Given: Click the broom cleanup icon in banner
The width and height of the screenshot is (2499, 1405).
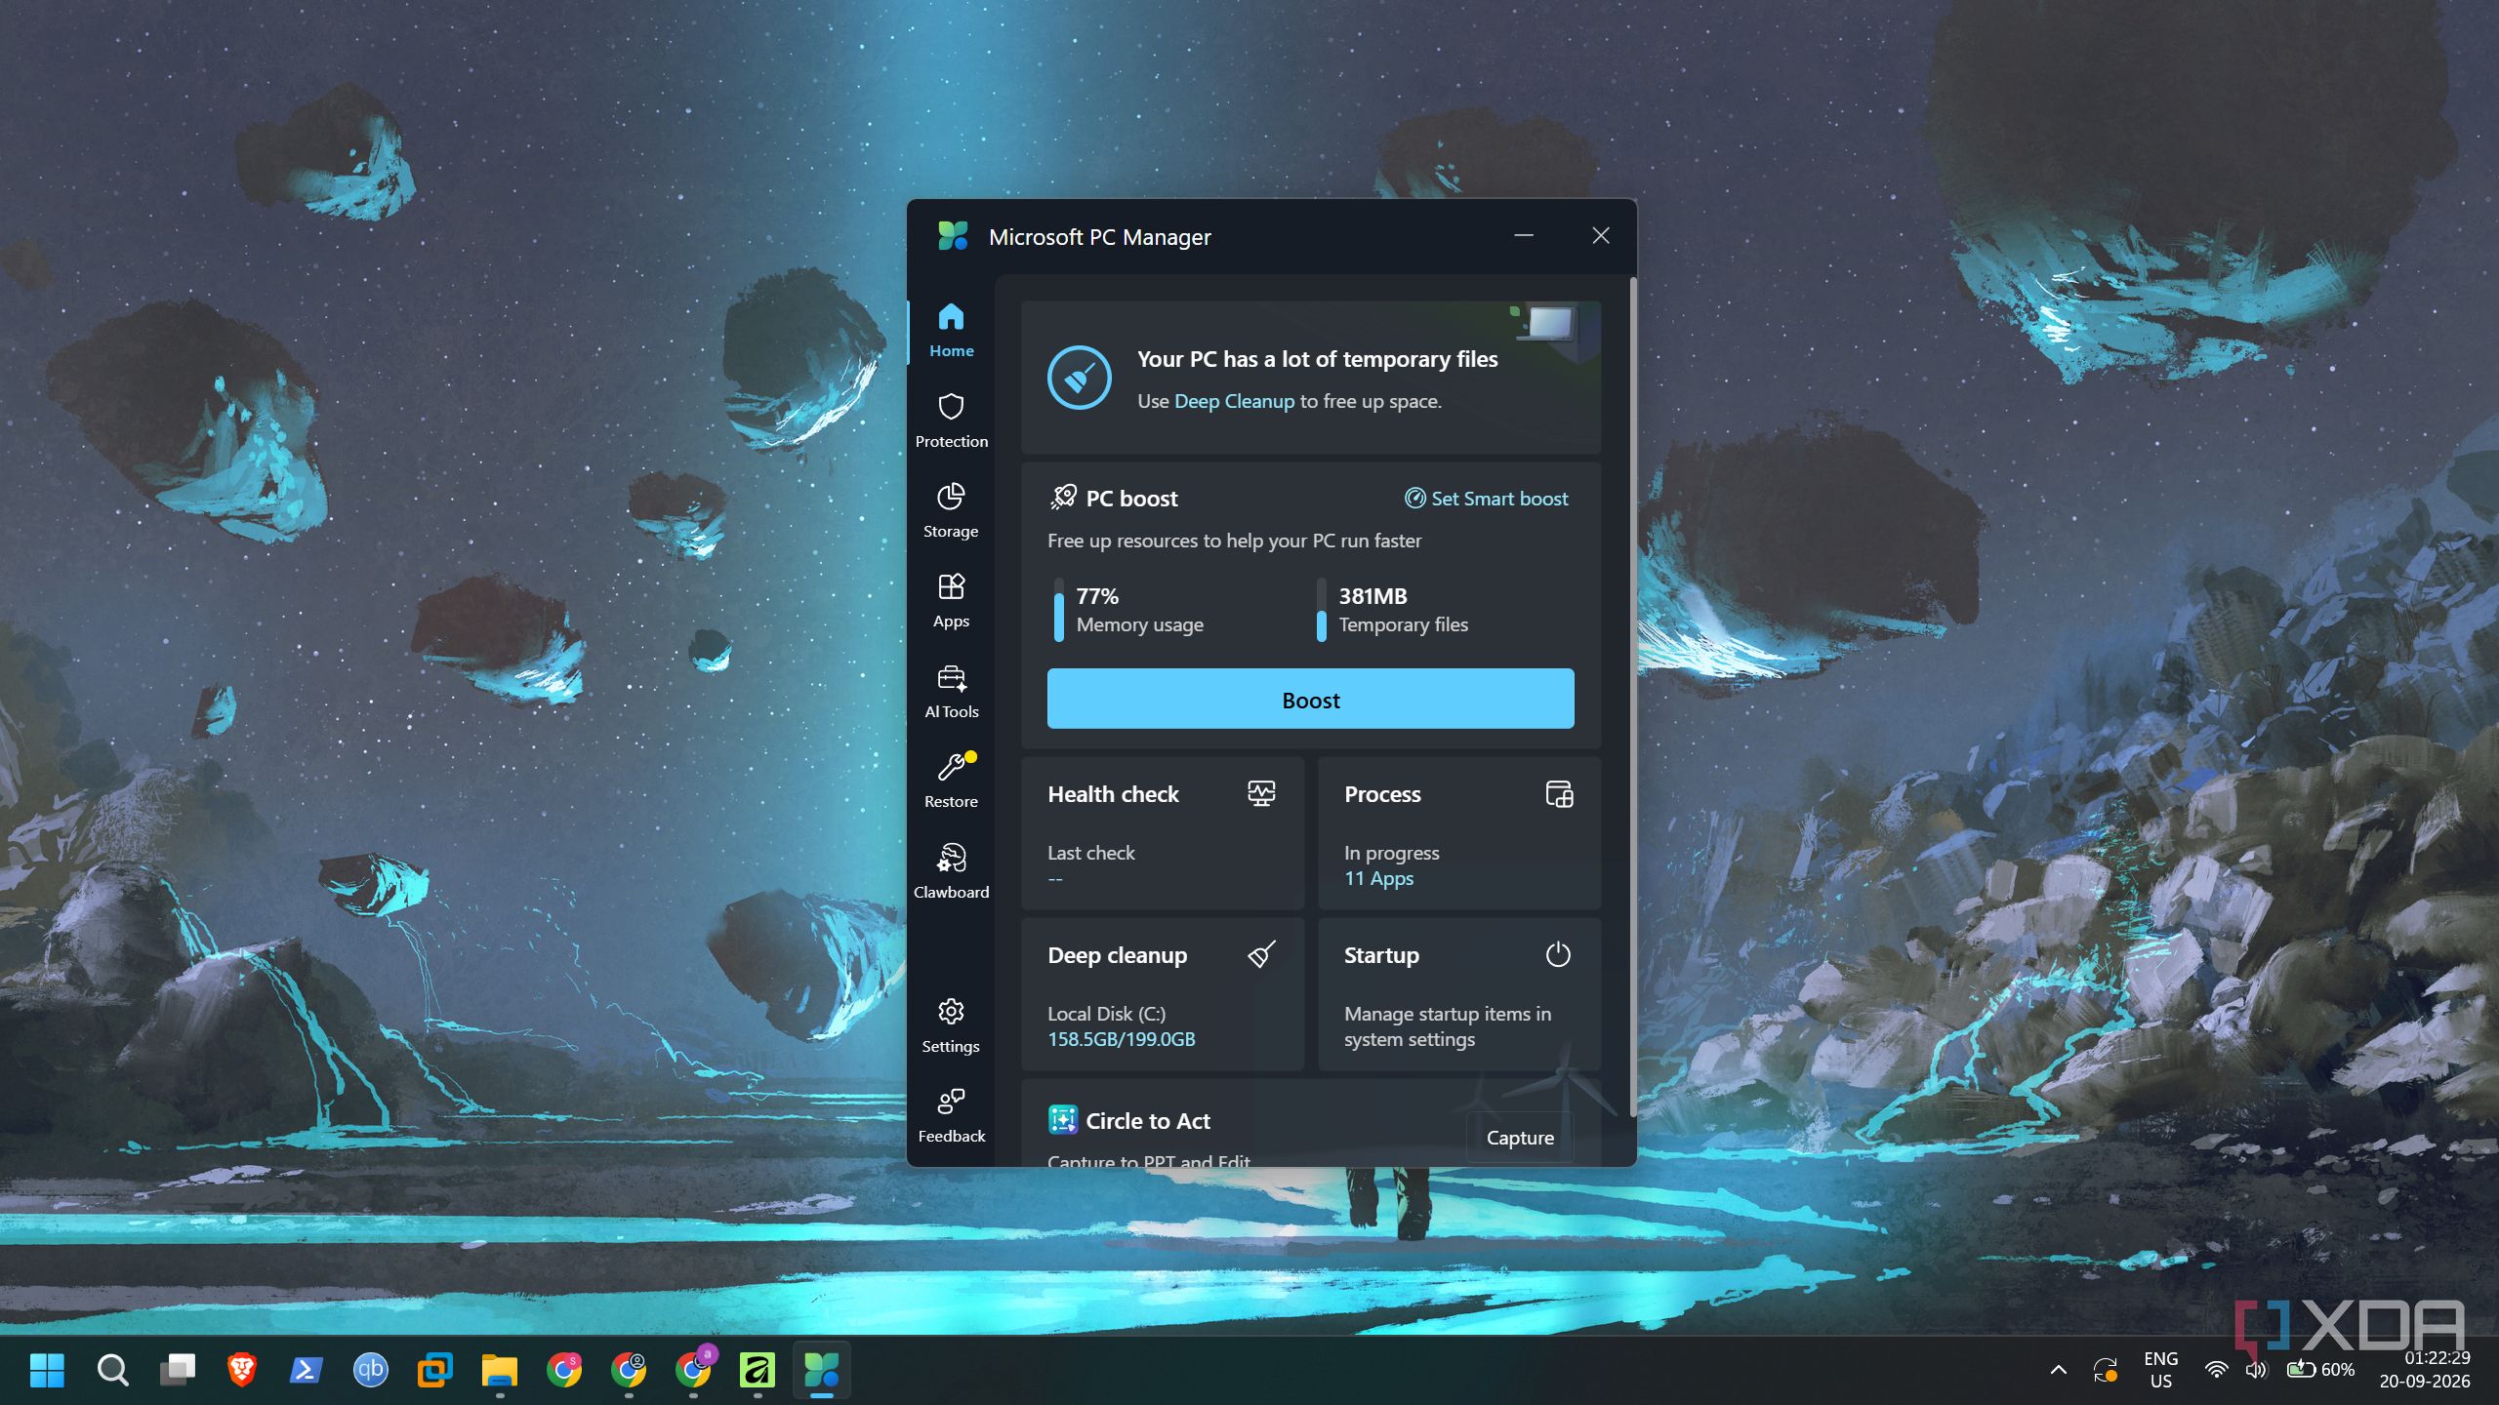Looking at the screenshot, I should [1079, 378].
